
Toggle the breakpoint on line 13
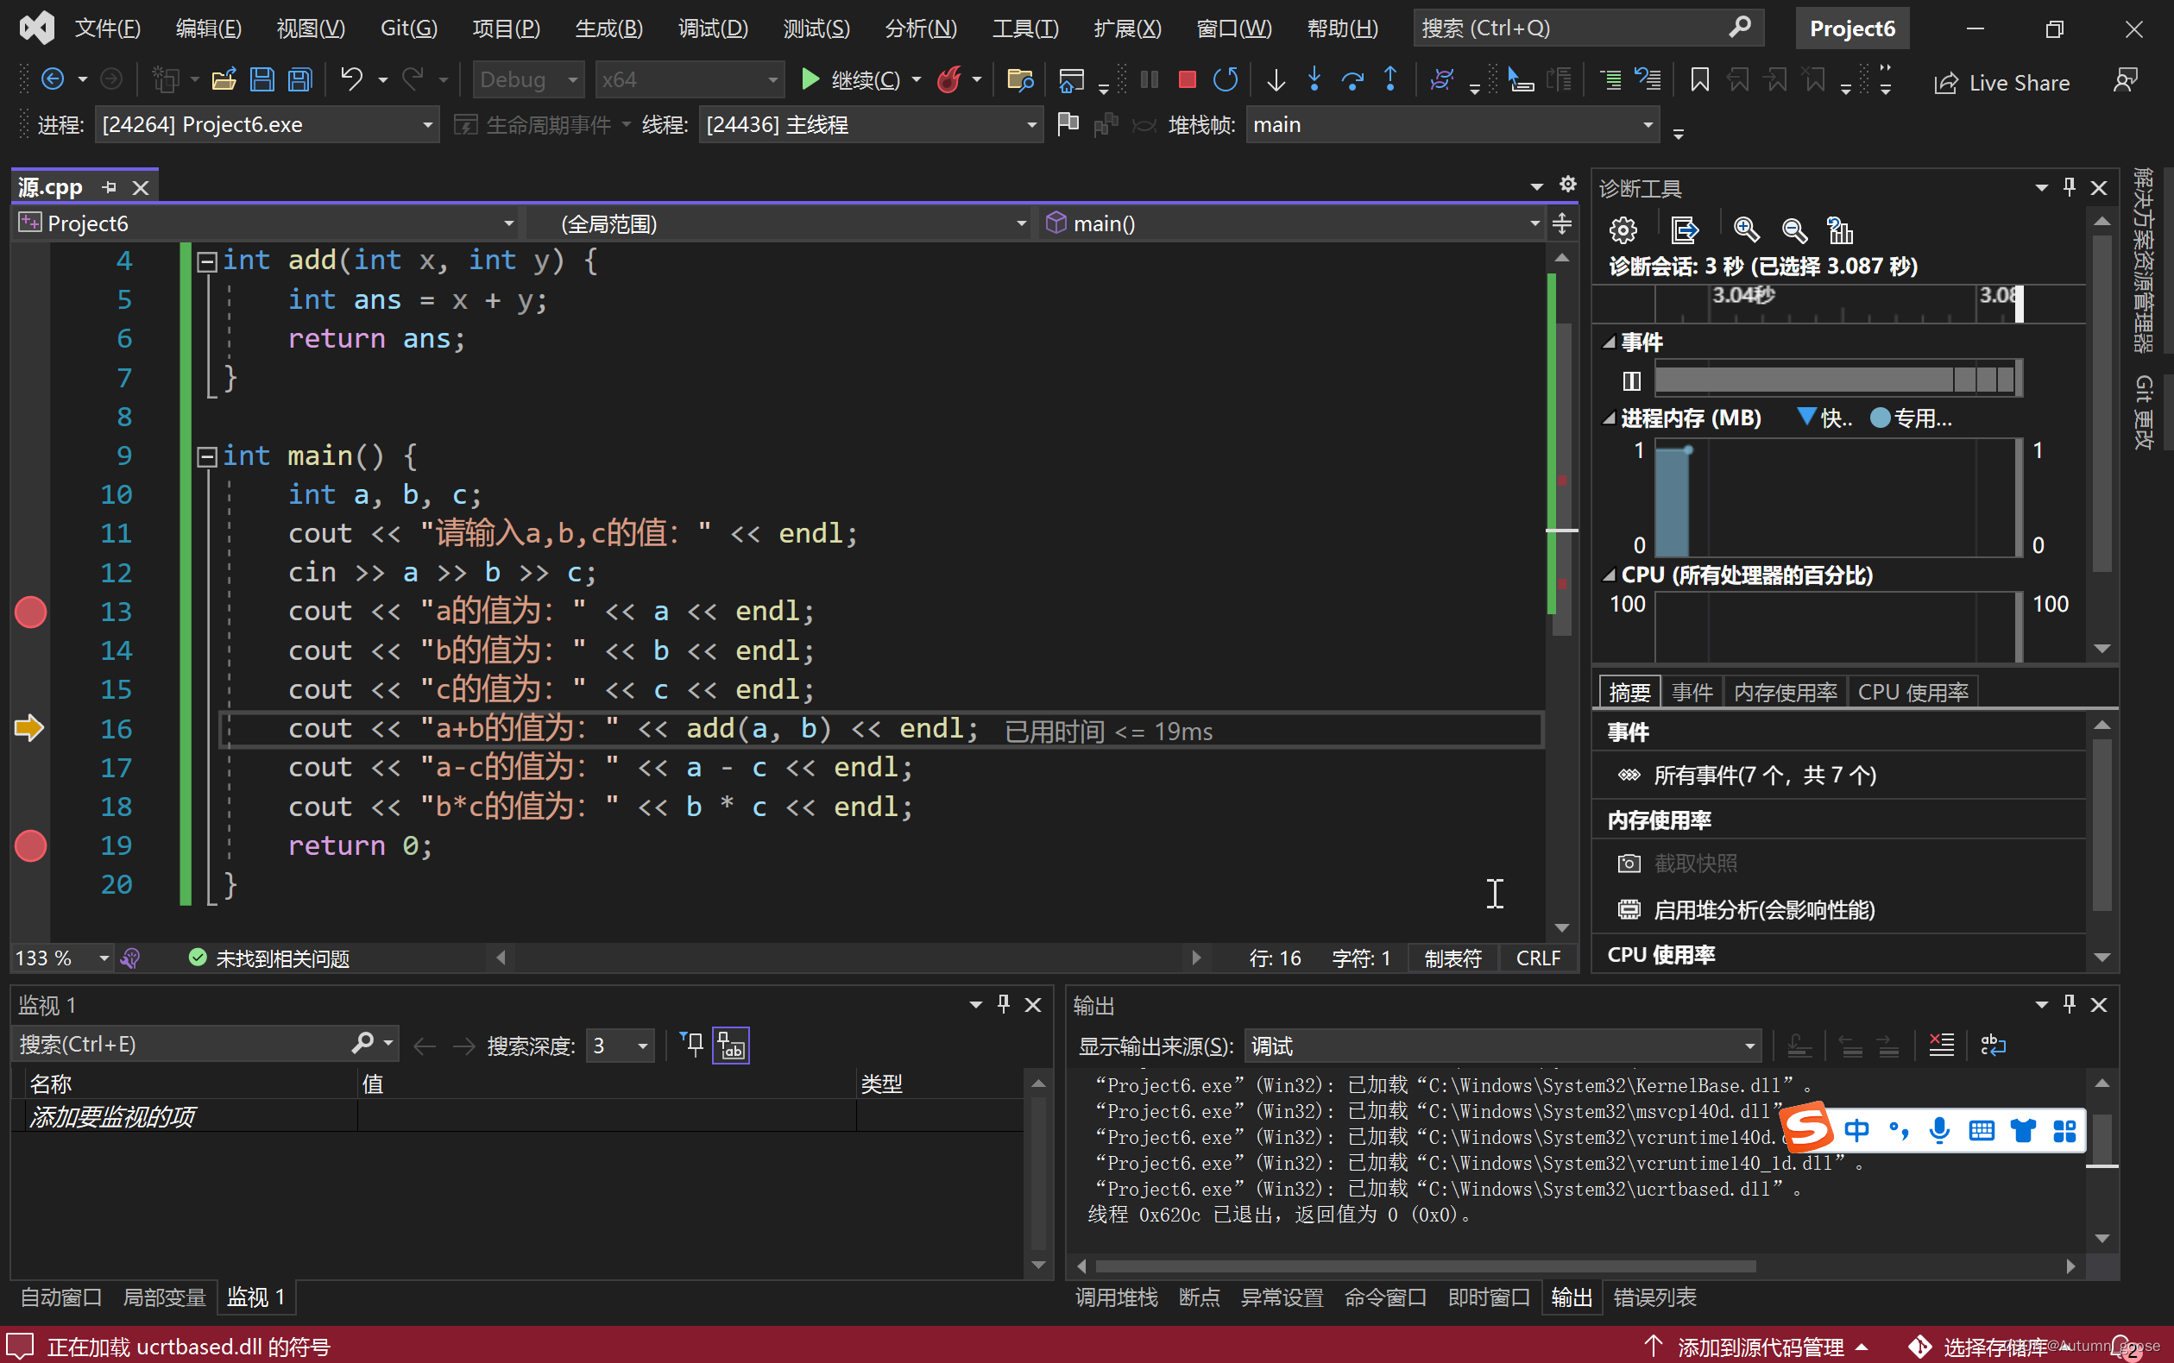[31, 612]
